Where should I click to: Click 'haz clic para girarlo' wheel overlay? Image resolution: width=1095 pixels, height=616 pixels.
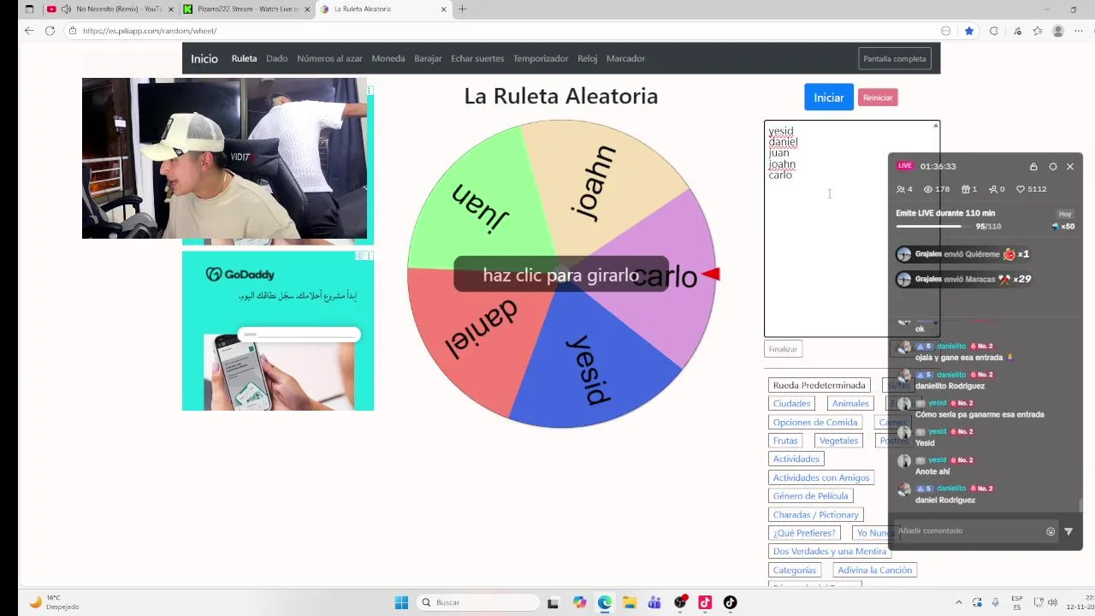[x=561, y=275]
